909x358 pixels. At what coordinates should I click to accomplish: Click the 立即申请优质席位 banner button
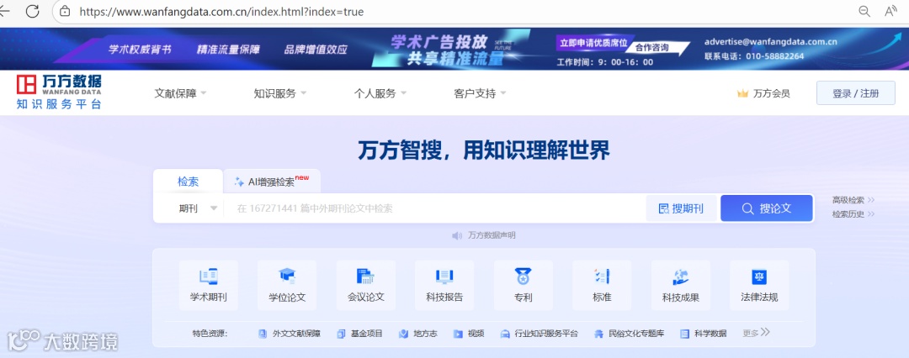point(593,43)
